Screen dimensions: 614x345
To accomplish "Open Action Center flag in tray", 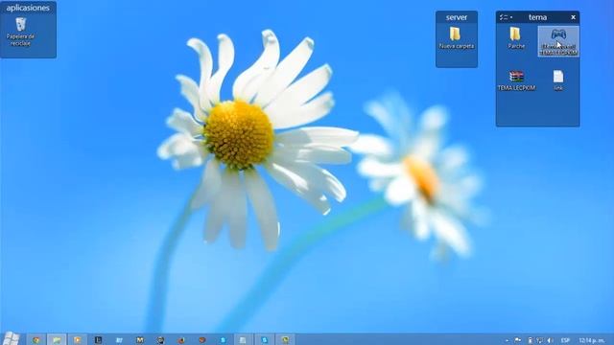I will pyautogui.click(x=518, y=340).
